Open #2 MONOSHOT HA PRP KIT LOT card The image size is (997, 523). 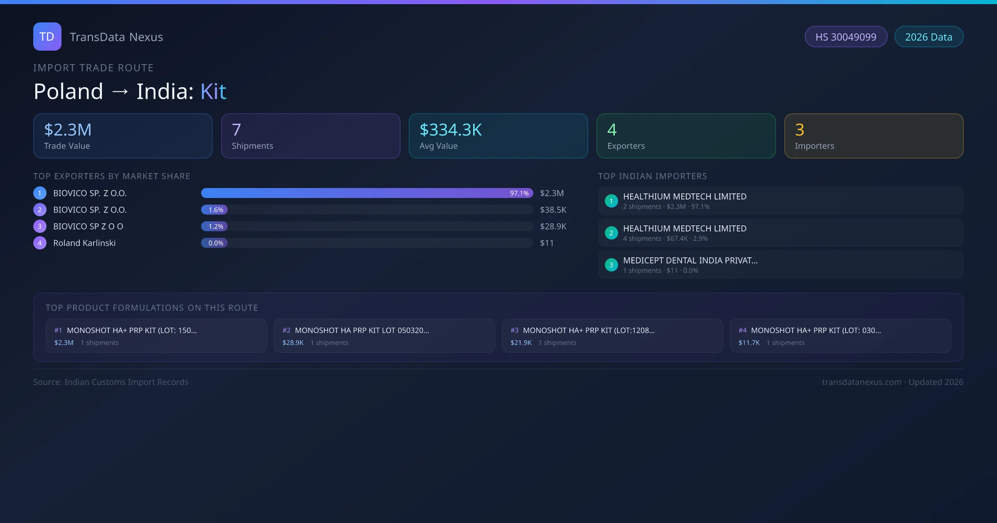(384, 336)
